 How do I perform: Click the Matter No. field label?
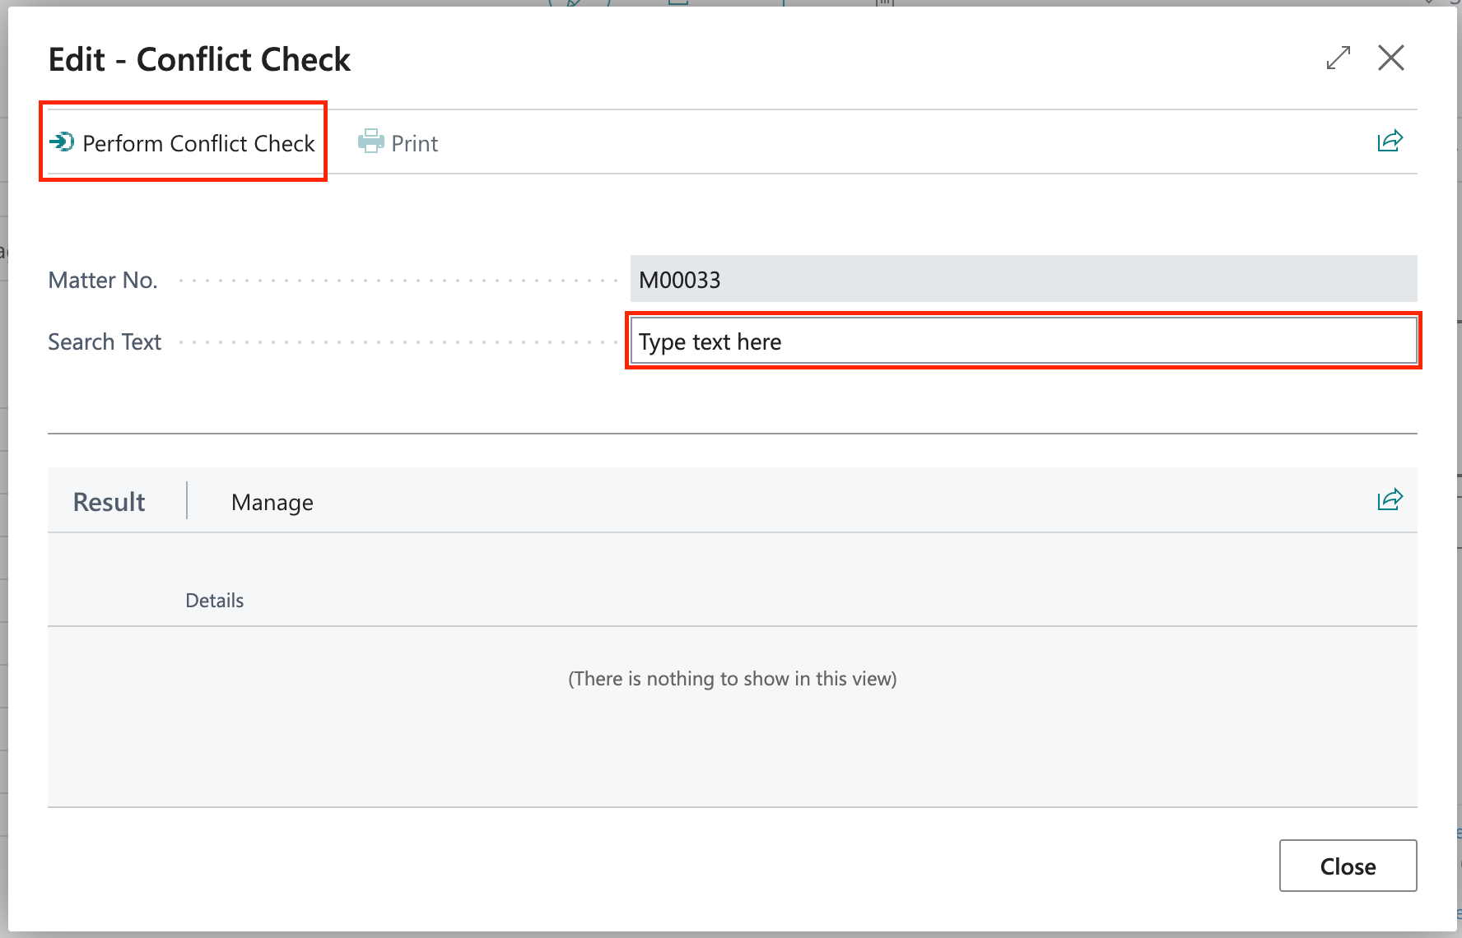point(103,280)
